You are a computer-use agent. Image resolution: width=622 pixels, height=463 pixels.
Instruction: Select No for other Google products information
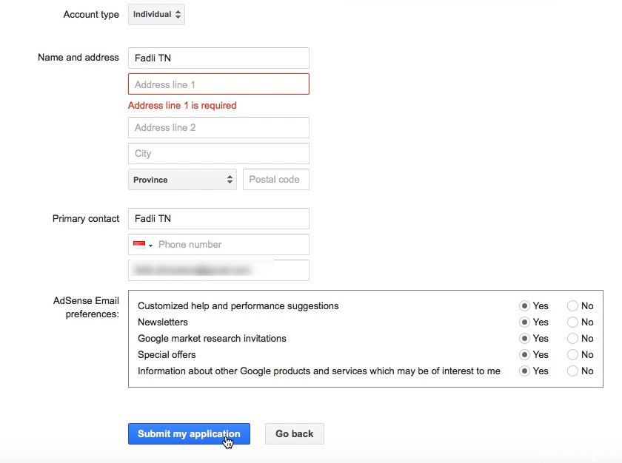coord(572,371)
